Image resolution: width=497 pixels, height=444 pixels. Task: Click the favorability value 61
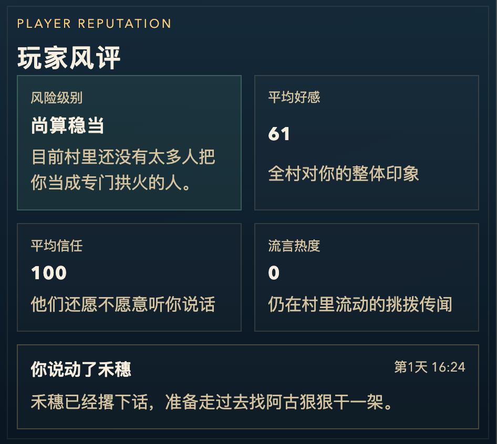tap(279, 134)
